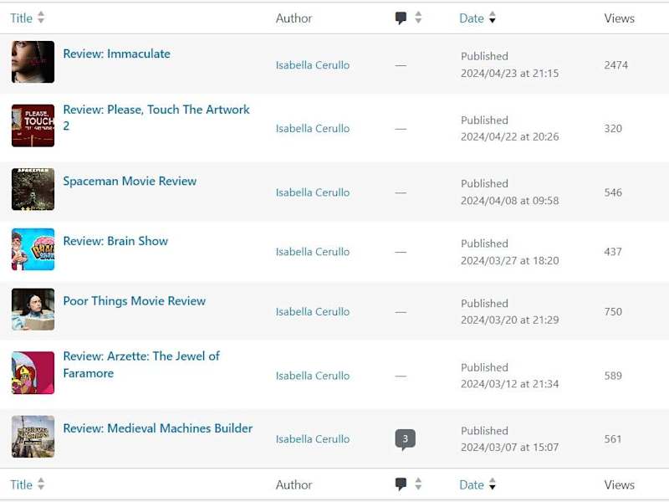Open the Poor Things thumbnail image

[x=33, y=309]
